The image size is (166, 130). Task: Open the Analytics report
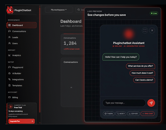pos(22,55)
